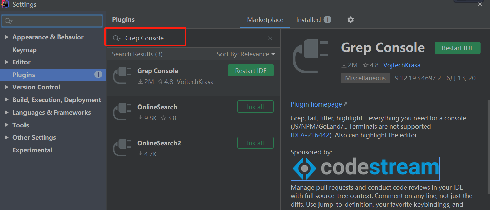
Task: Select Plugins in the settings tree
Action: point(53,75)
